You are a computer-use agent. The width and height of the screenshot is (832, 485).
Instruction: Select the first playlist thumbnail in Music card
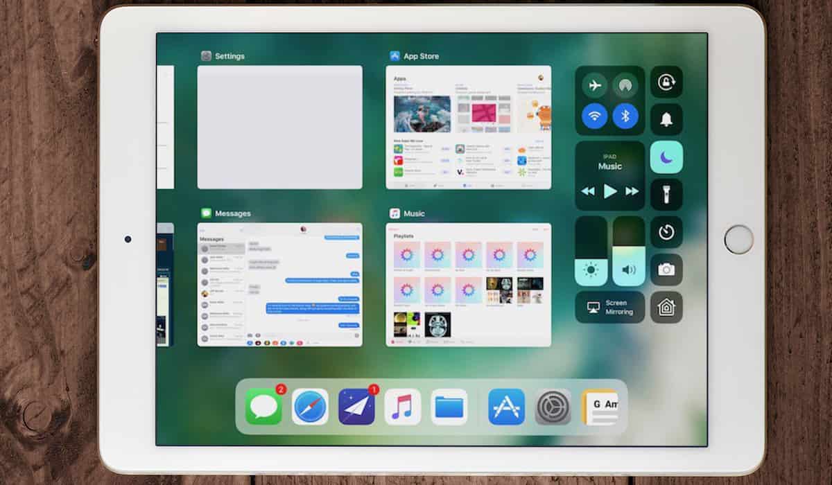point(407,255)
